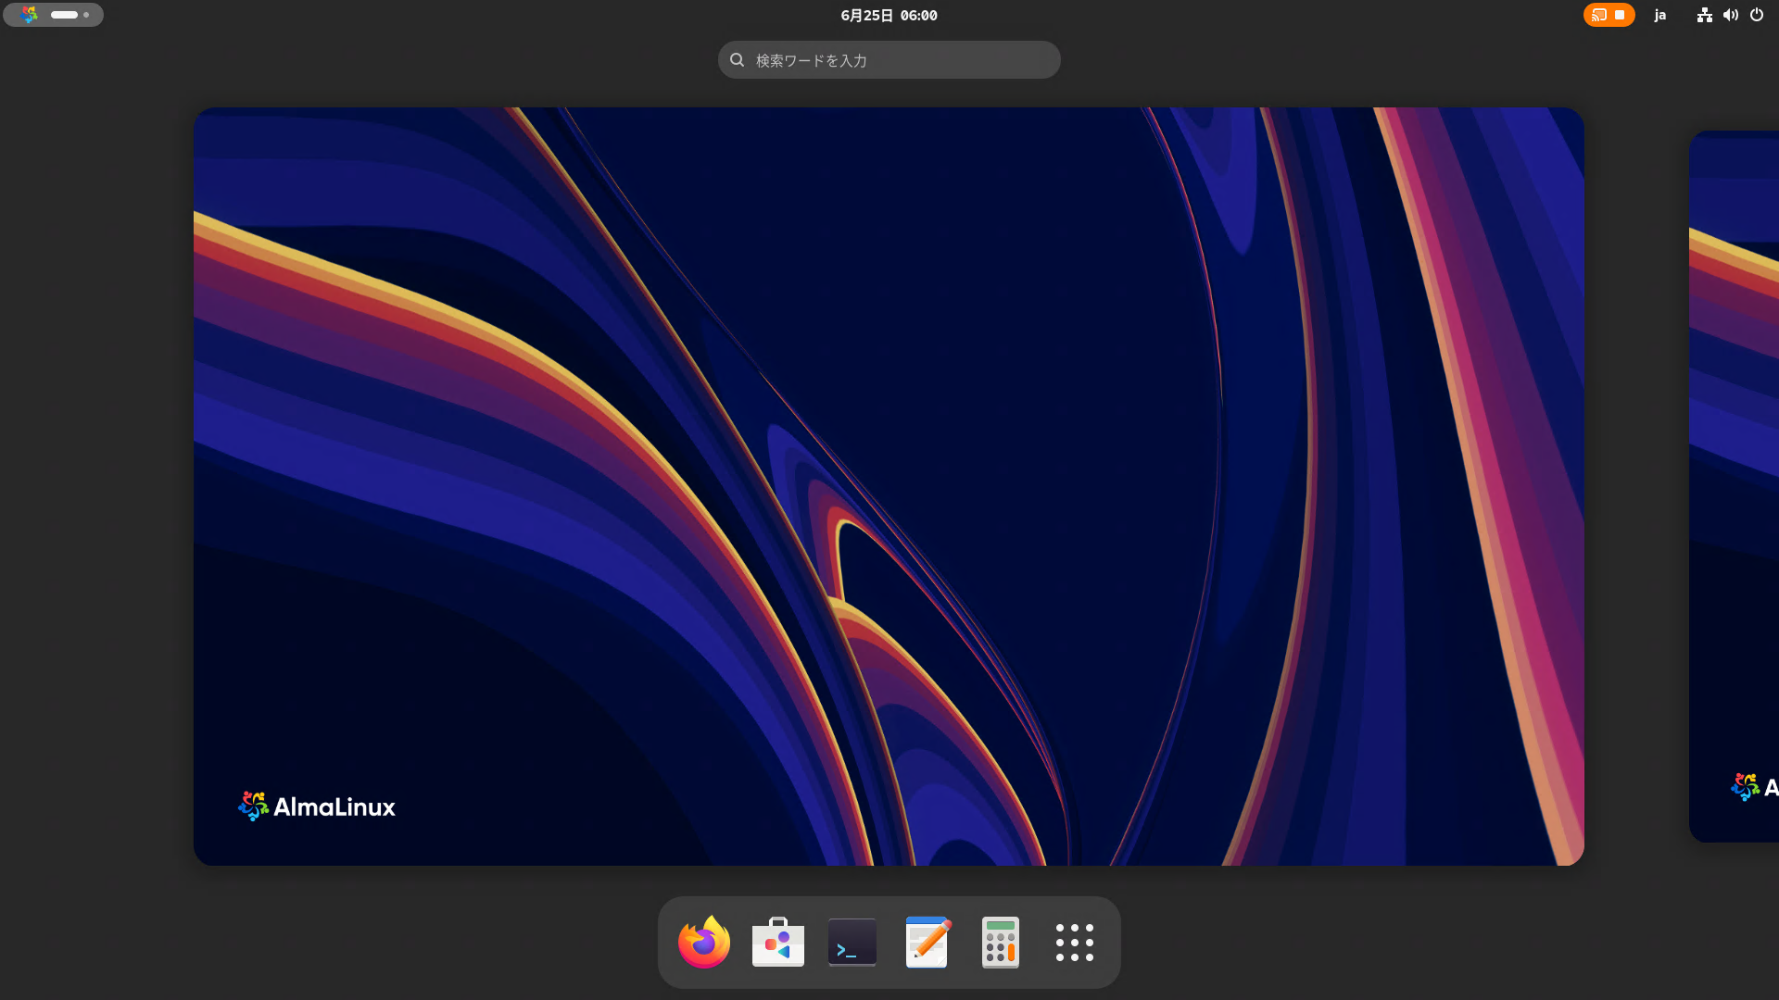Show all applications grid
Viewport: 1779px width, 1000px height.
[x=1074, y=943]
